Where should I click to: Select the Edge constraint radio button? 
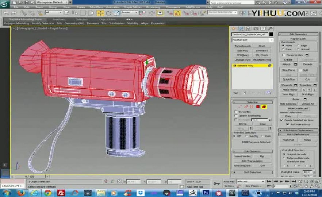point(298,45)
